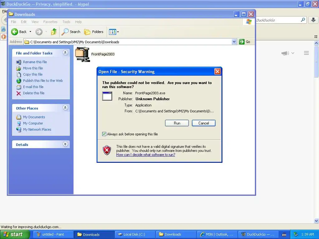Collapse the Other Places panel
Viewport: 319px width, 239px height.
click(x=65, y=108)
